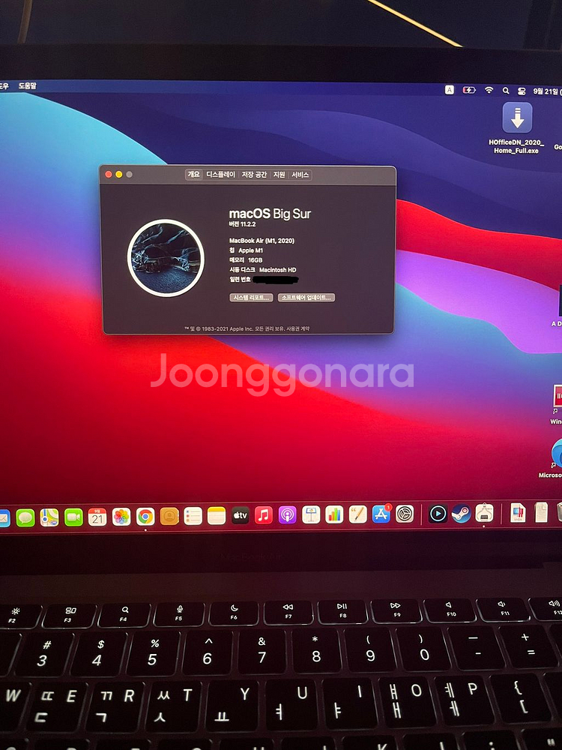Open Pages from the Dock

click(x=358, y=514)
